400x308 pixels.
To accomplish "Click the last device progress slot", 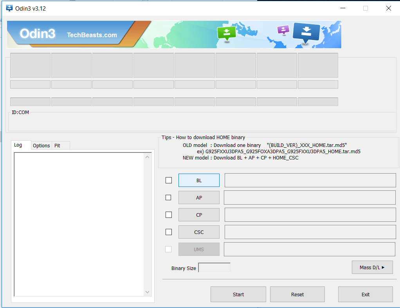I will coord(318,65).
